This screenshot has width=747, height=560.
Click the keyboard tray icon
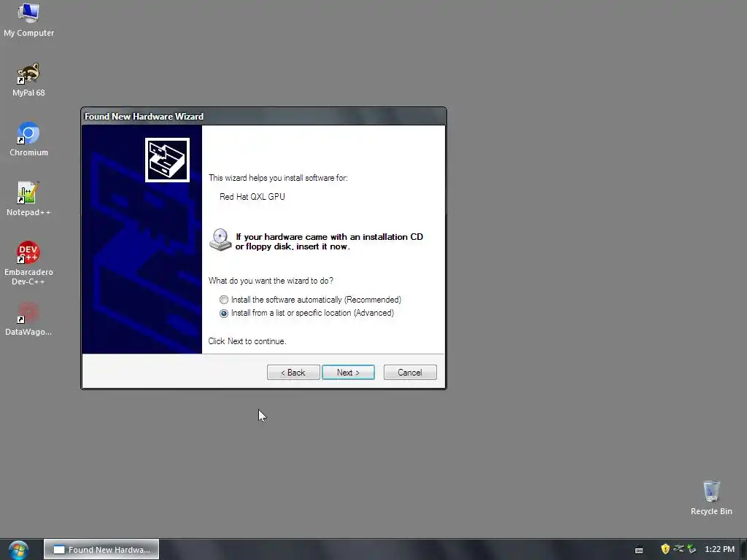[x=639, y=550]
